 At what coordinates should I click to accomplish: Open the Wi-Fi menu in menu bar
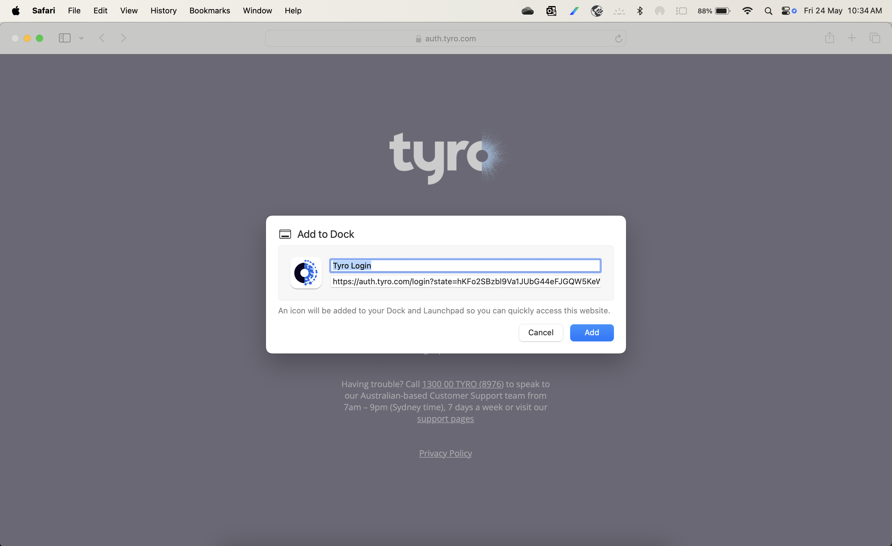[747, 11]
